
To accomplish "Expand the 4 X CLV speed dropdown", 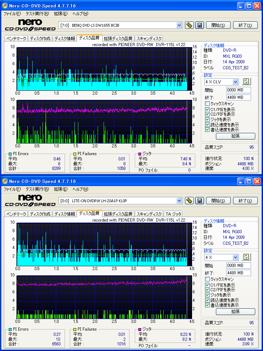I will pos(235,82).
